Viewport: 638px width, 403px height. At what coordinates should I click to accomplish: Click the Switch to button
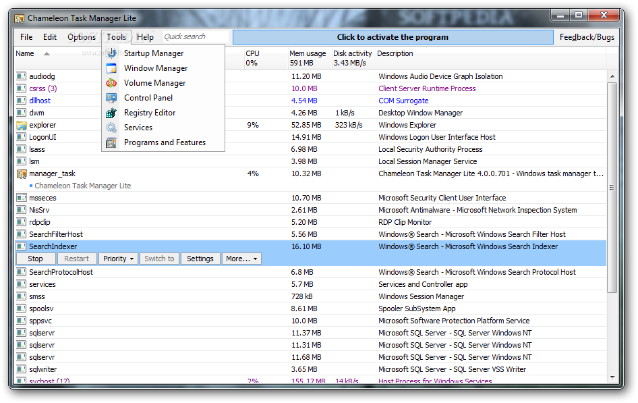159,259
